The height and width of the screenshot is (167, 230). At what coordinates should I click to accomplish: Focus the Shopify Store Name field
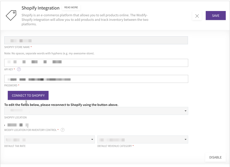pos(96,40)
